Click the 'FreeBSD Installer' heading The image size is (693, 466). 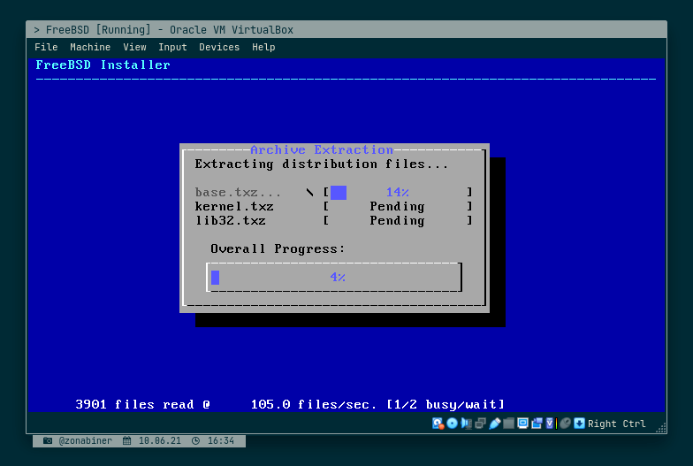[103, 65]
